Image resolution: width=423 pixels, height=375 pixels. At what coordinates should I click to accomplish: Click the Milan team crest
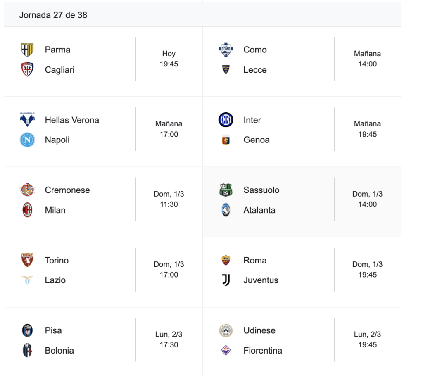pos(27,210)
